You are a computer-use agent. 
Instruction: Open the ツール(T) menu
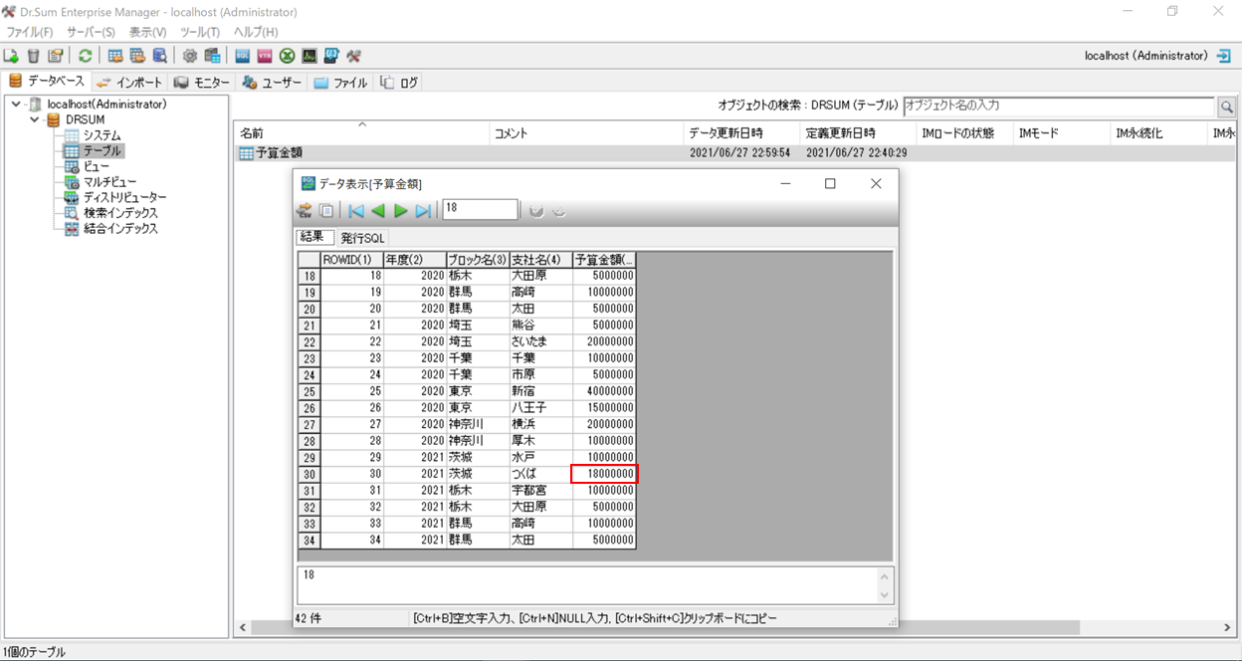[199, 32]
